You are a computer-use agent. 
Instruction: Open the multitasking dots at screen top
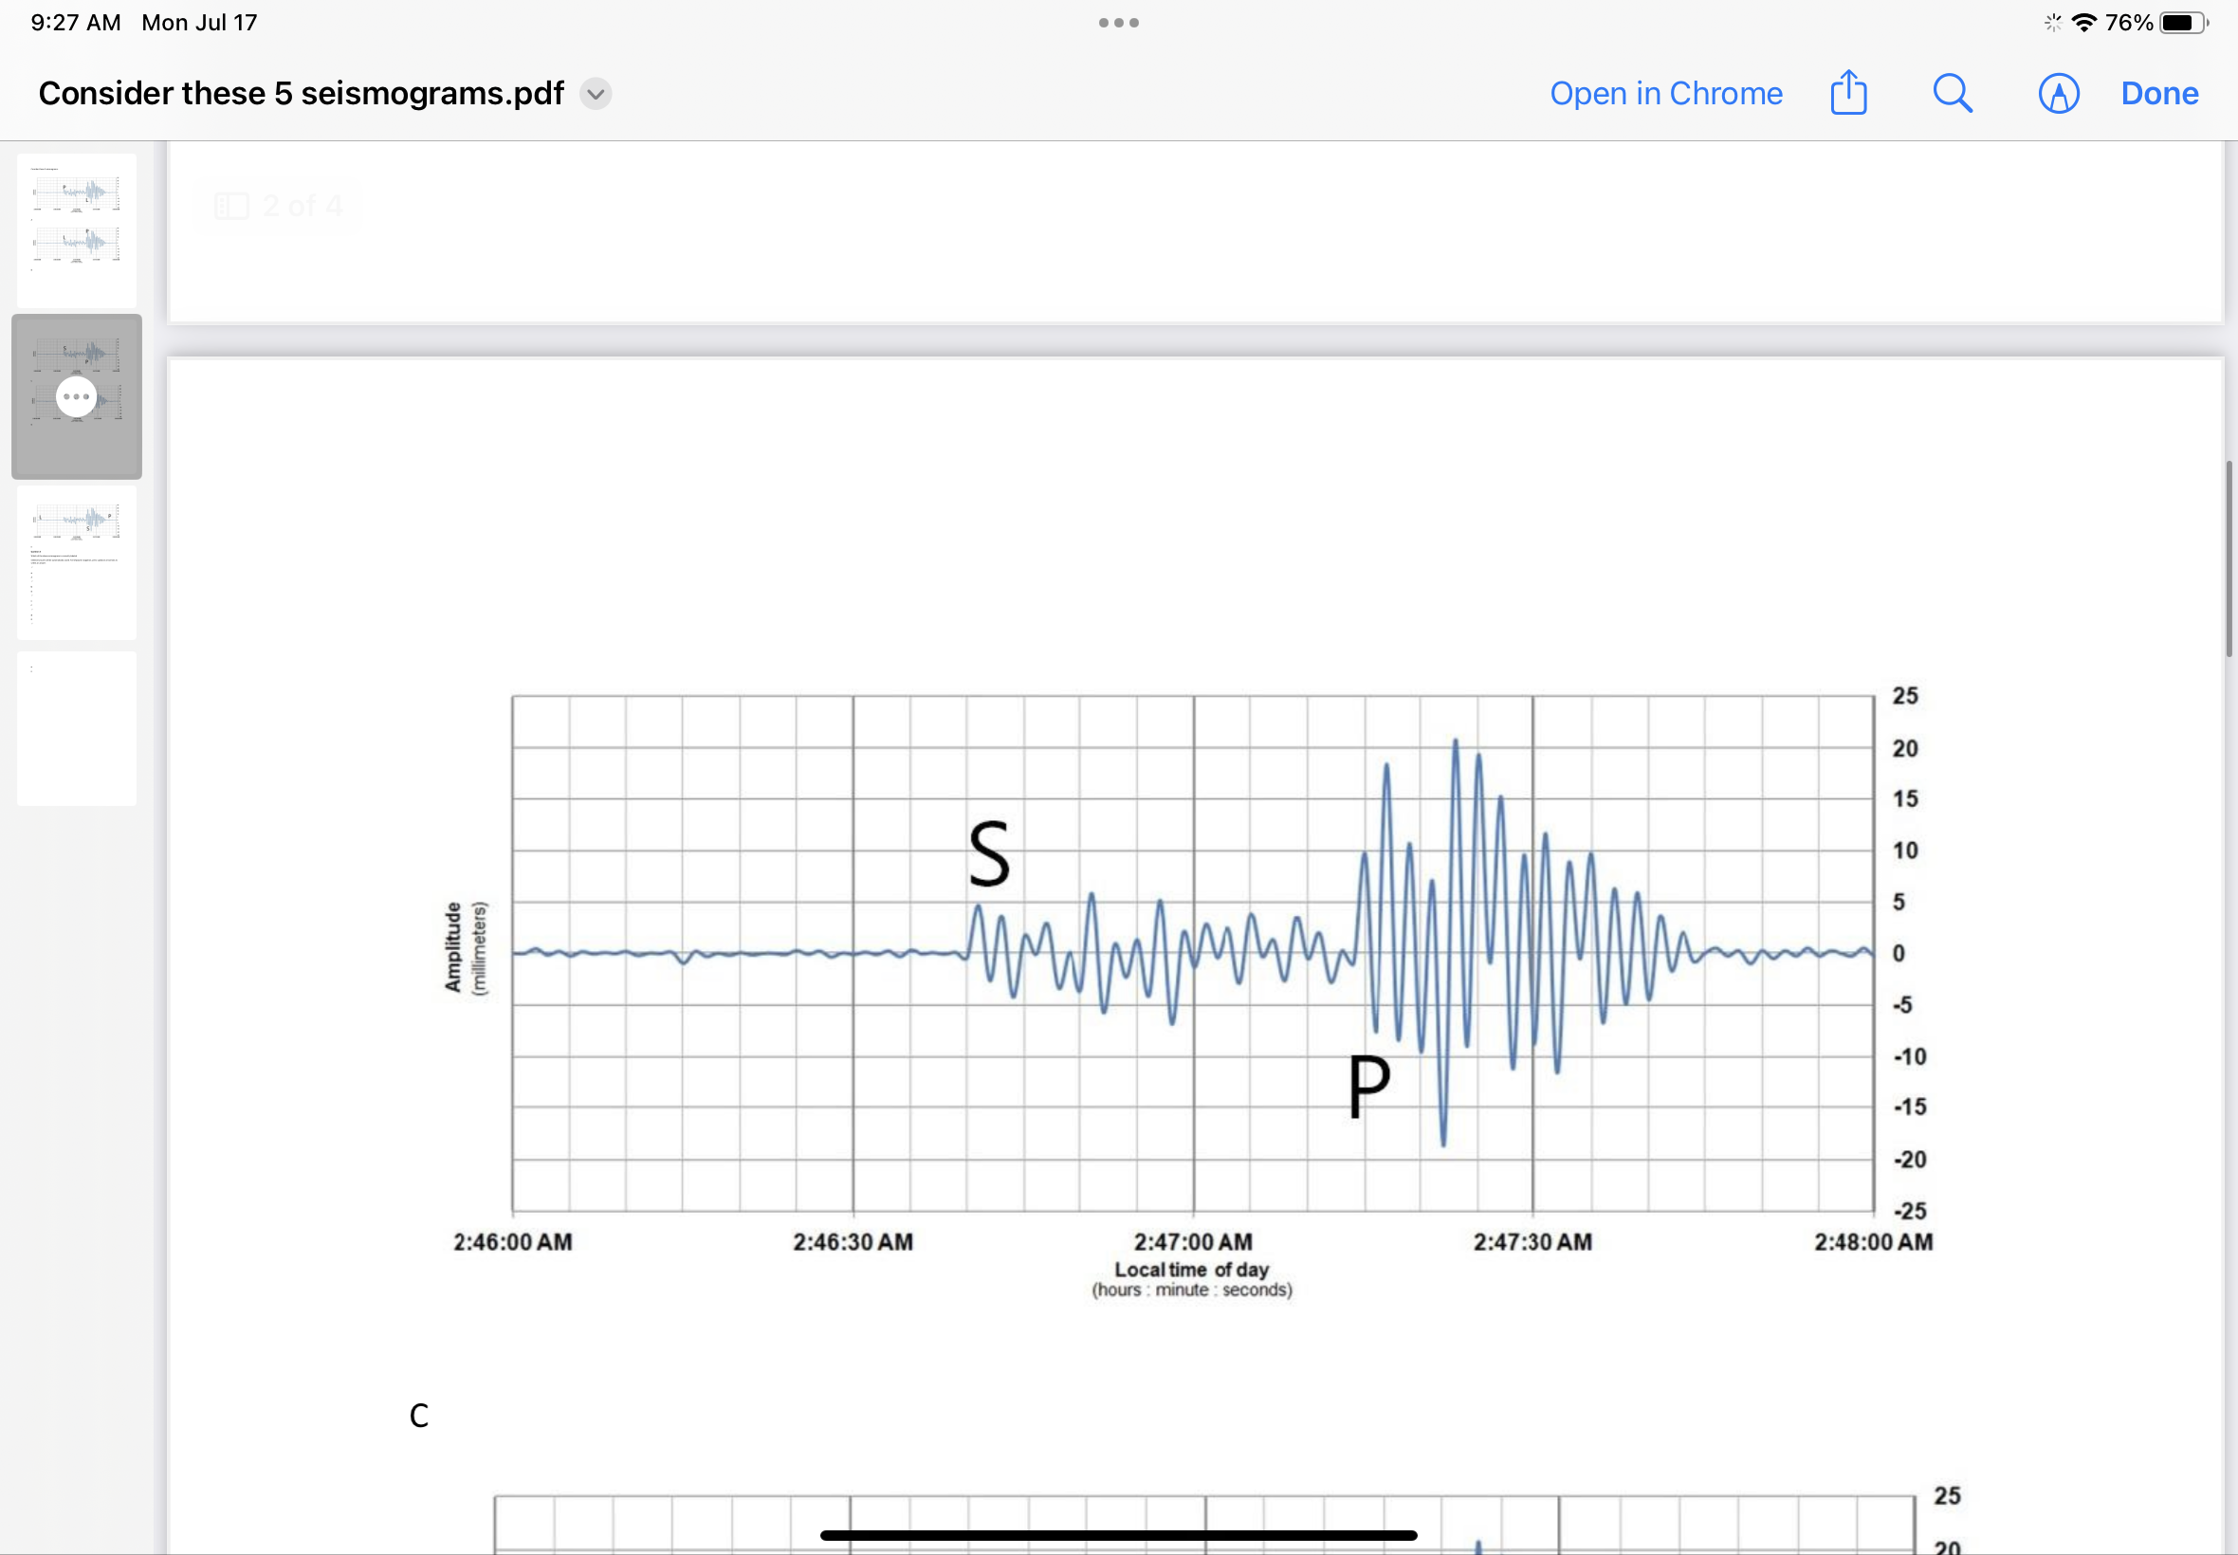(1118, 22)
